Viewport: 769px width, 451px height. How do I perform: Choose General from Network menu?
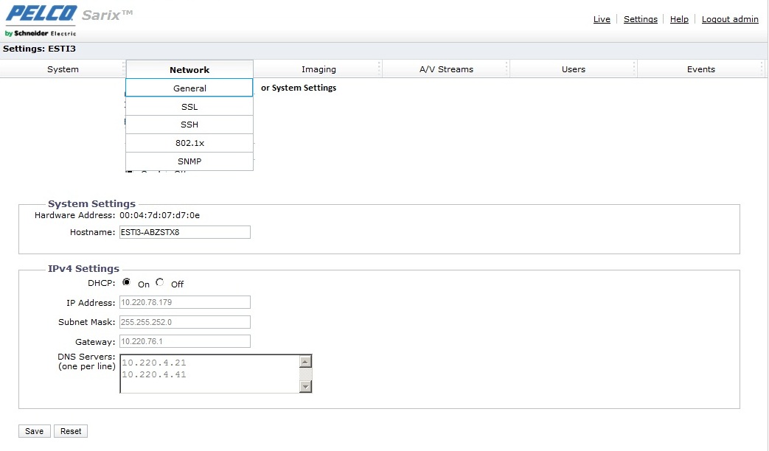coord(189,88)
